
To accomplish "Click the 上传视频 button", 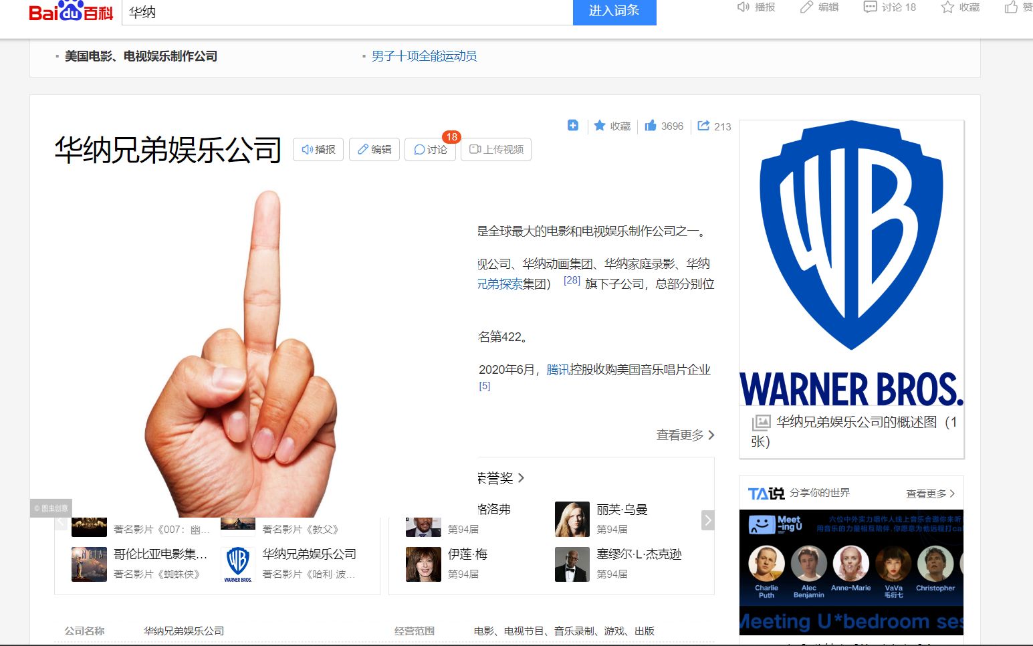I will [x=496, y=149].
